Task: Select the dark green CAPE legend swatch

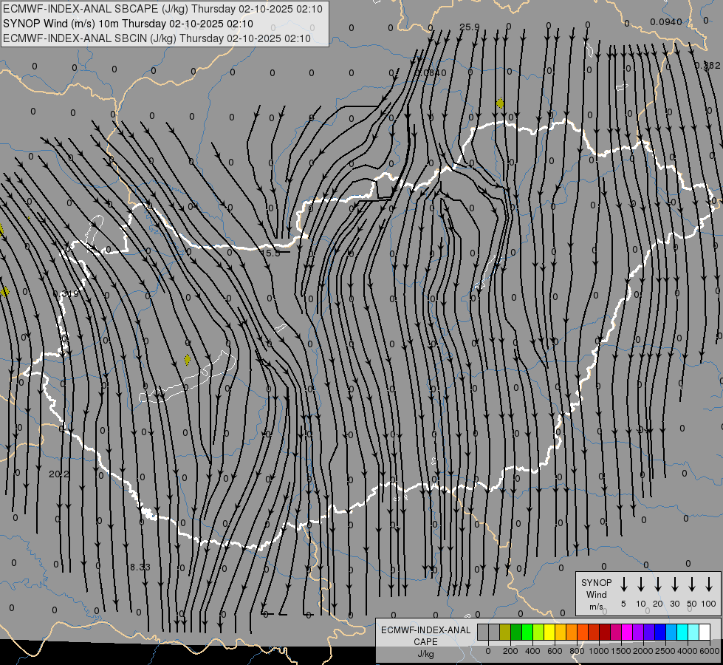Action: tap(516, 632)
